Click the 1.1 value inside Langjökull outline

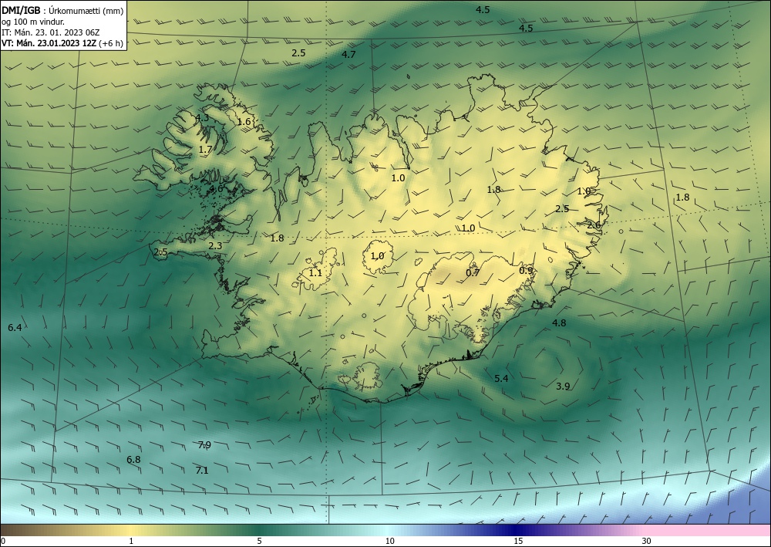pos(315,272)
